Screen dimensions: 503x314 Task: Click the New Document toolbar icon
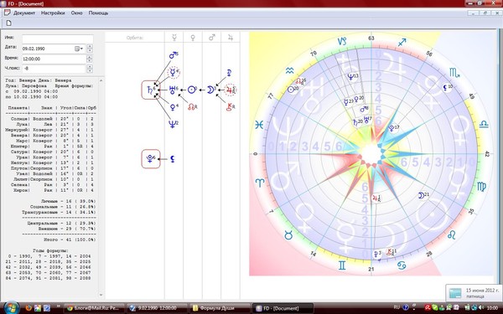[9, 23]
